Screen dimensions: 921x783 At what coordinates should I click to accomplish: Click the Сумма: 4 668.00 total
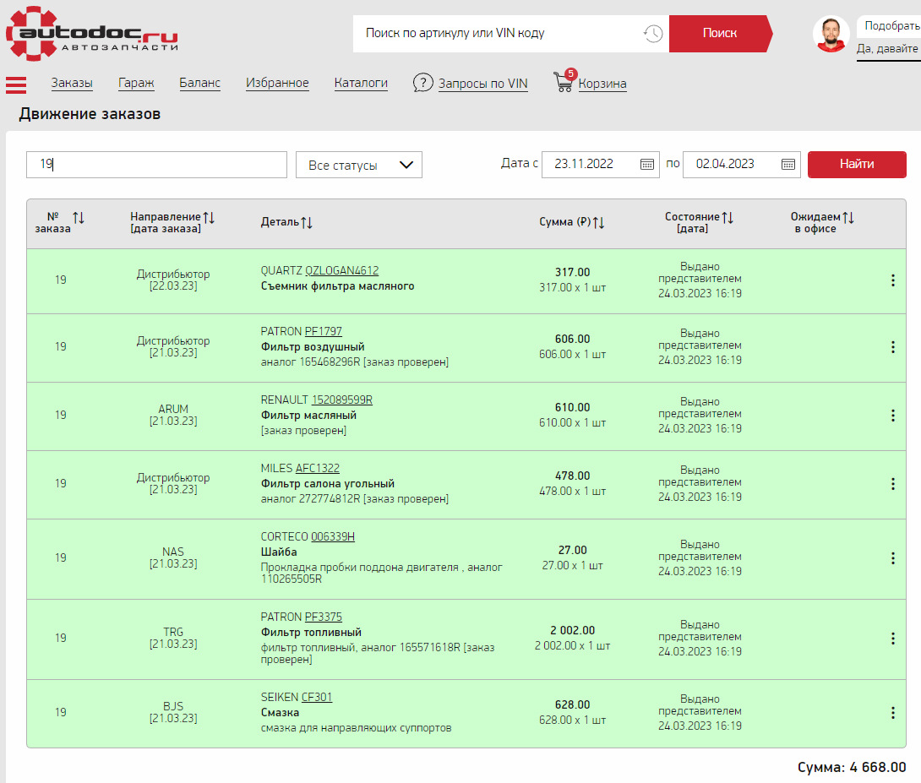[852, 768]
